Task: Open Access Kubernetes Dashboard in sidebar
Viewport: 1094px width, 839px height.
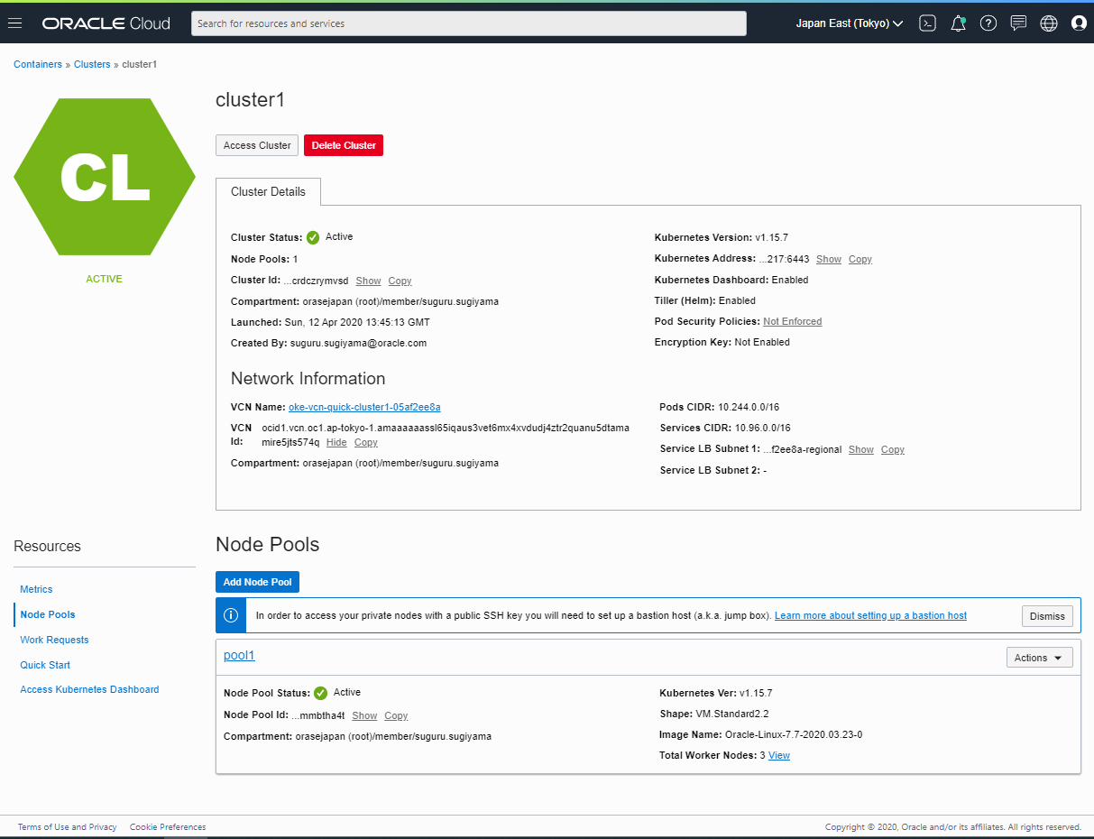Action: tap(89, 689)
